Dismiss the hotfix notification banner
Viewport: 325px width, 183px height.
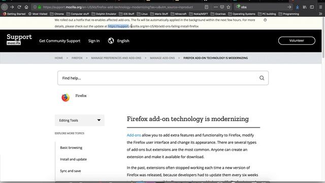(x=265, y=20)
